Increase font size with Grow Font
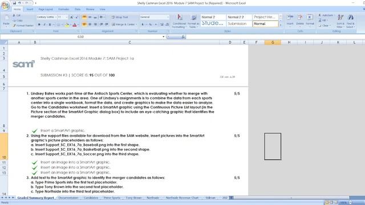Viewport: 365px width, 205px height. (71, 17)
